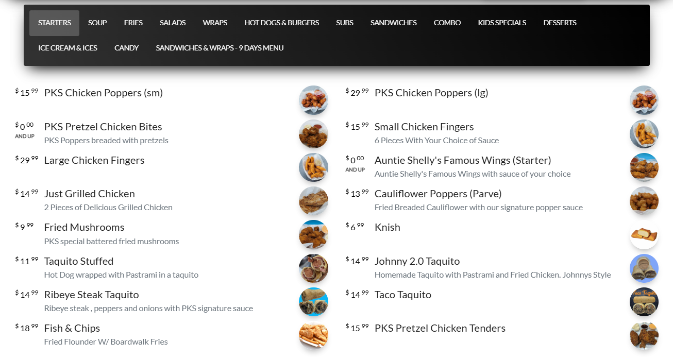
Task: Open the FRIES menu category
Action: [x=133, y=23]
